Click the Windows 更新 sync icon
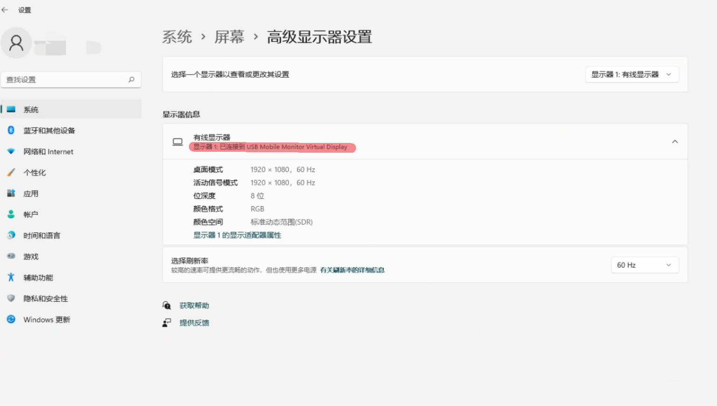 [11, 319]
